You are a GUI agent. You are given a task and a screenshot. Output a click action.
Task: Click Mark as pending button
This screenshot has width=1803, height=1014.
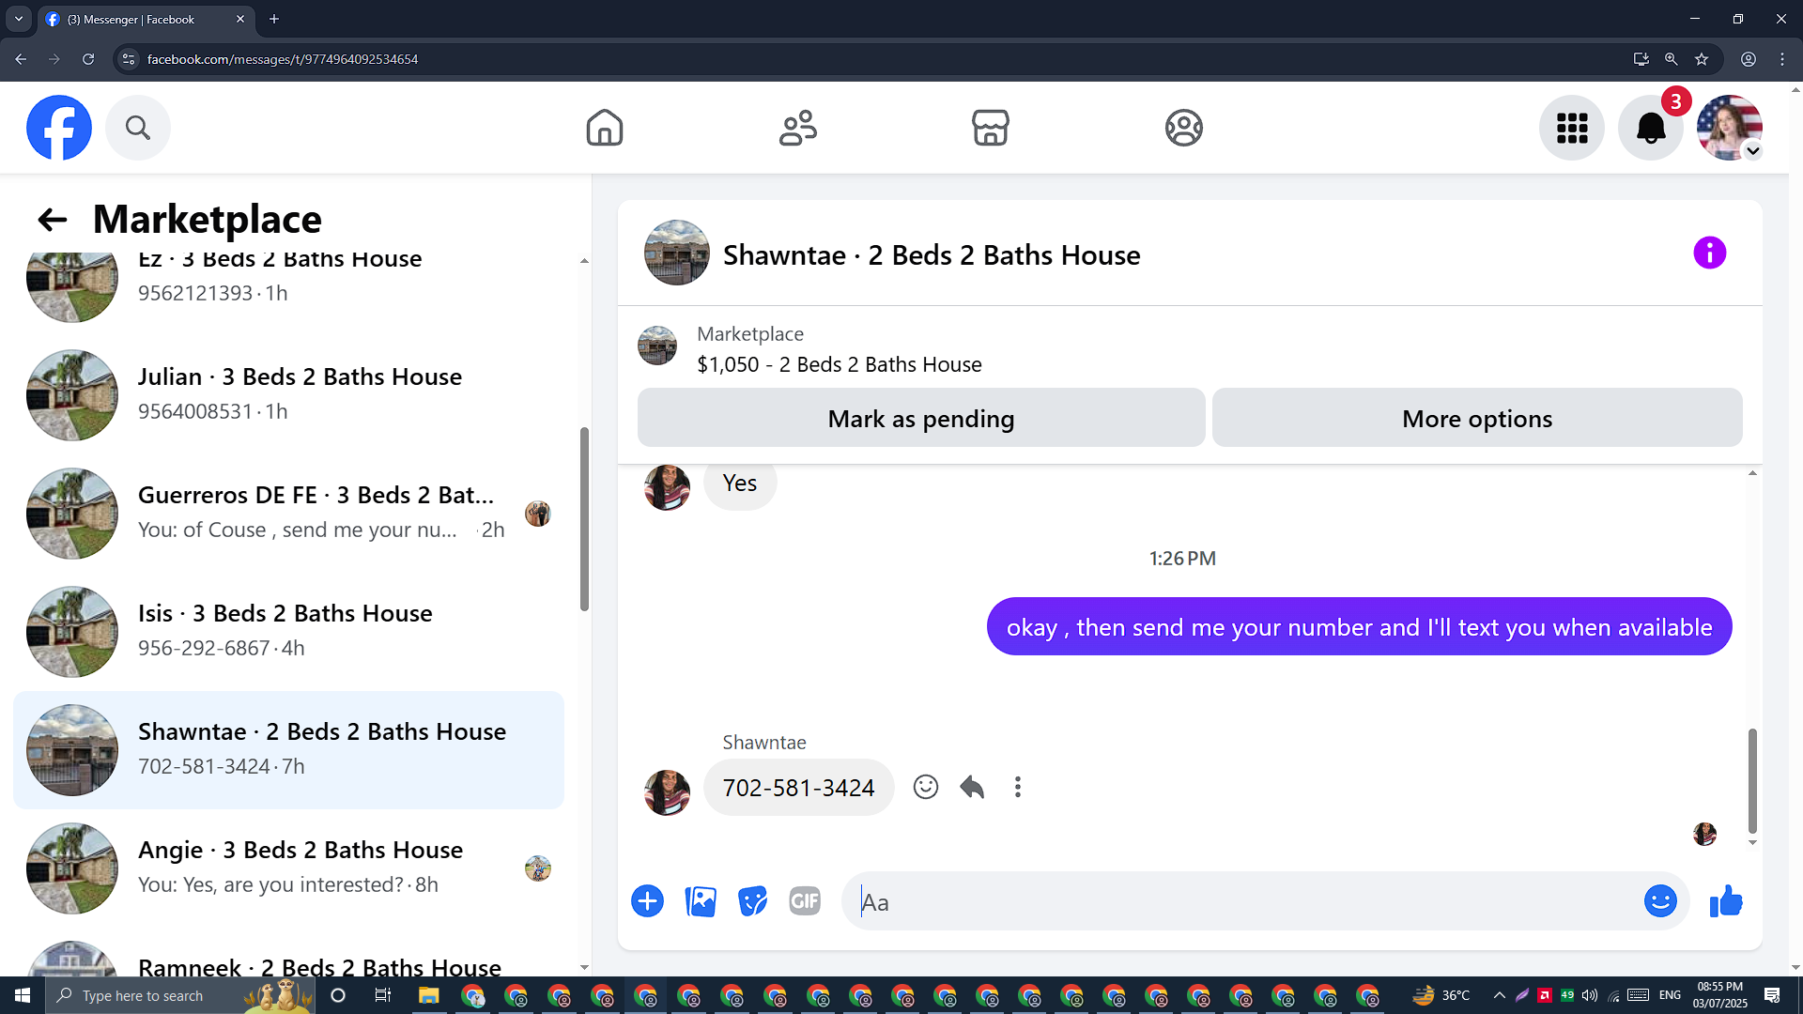click(920, 419)
